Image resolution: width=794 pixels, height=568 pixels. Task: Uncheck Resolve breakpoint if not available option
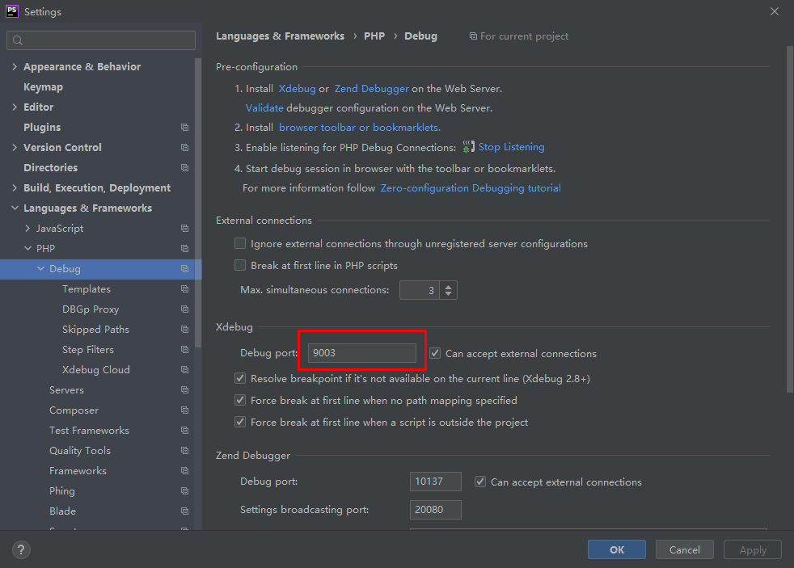tap(240, 378)
